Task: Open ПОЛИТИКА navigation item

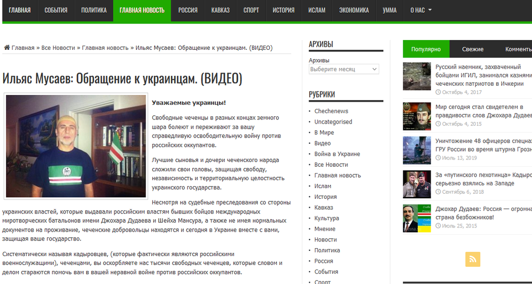Action: pyautogui.click(x=94, y=10)
